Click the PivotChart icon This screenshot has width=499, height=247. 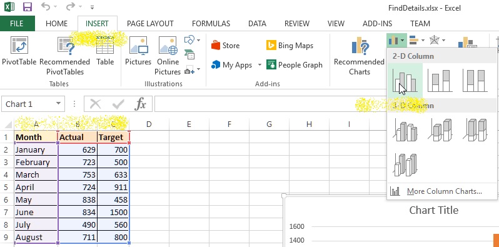(468, 42)
